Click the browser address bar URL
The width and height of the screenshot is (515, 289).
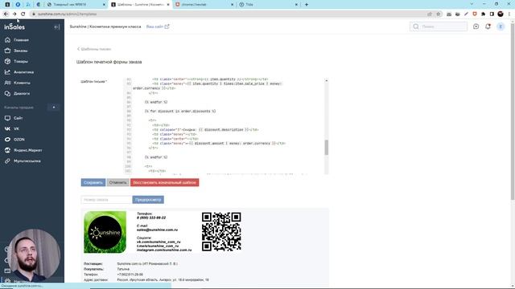click(x=67, y=14)
